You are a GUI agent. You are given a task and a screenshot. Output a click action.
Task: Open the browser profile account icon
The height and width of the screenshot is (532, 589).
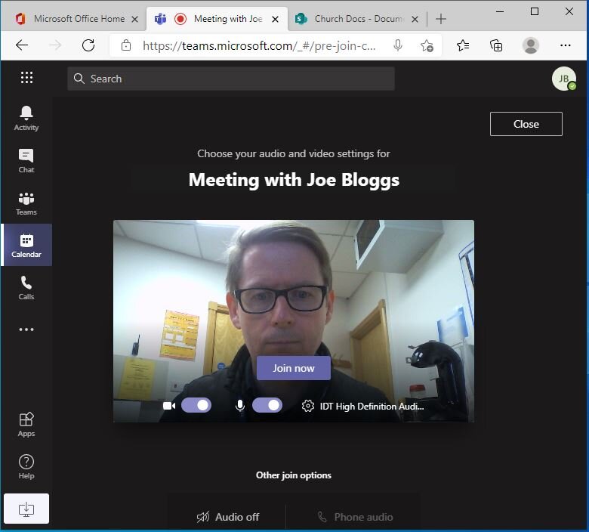point(530,45)
